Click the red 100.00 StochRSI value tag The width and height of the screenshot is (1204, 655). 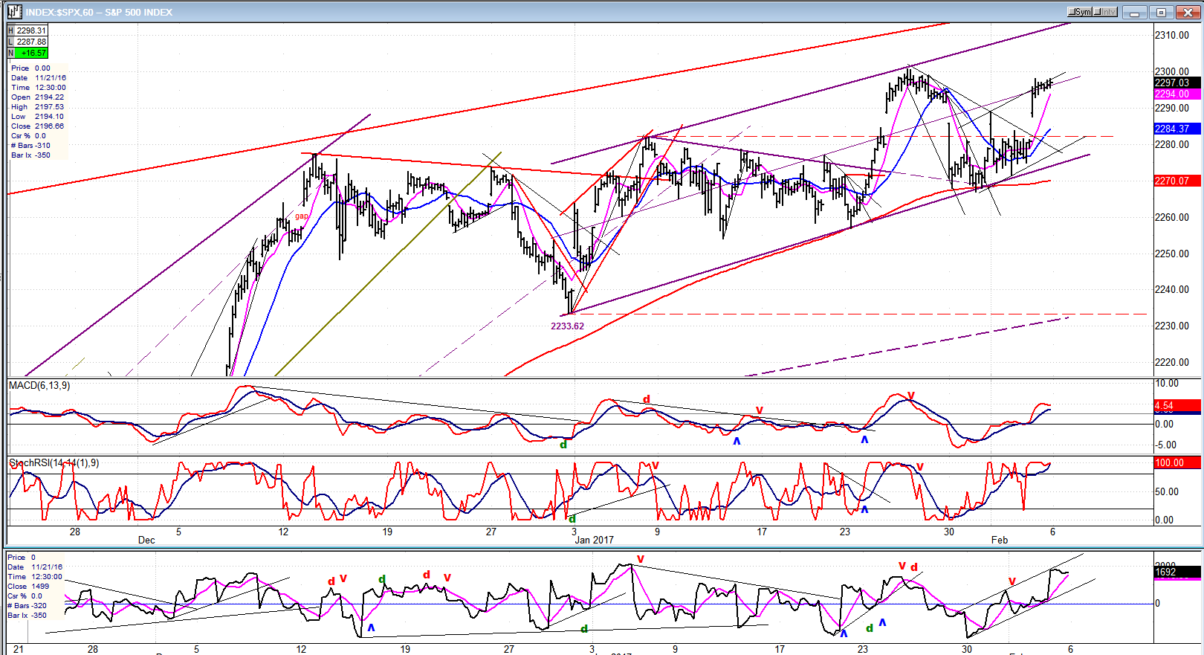point(1176,462)
